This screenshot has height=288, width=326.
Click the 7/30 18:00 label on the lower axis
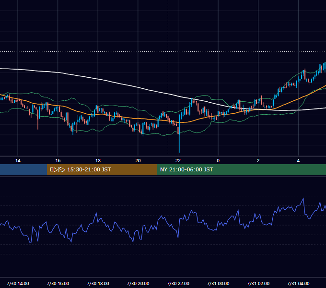(98, 283)
